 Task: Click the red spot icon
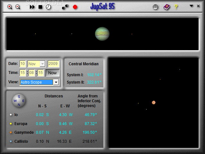coord(75,7)
